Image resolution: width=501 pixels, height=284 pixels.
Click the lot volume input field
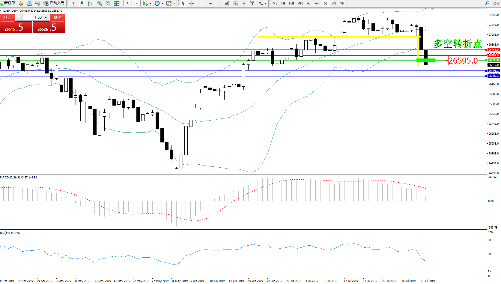33,17
